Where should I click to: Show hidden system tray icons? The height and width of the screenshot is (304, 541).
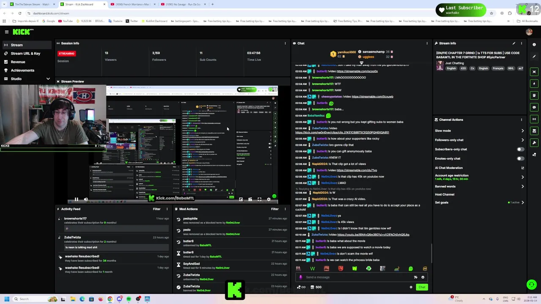[484, 299]
